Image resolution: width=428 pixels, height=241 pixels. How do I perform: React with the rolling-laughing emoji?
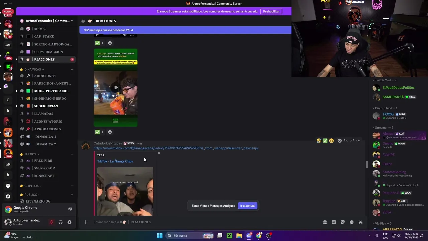319,141
